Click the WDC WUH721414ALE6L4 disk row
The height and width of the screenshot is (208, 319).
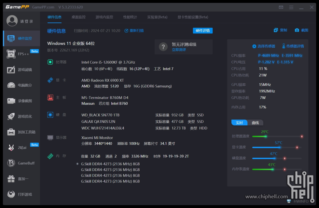pos(144,128)
